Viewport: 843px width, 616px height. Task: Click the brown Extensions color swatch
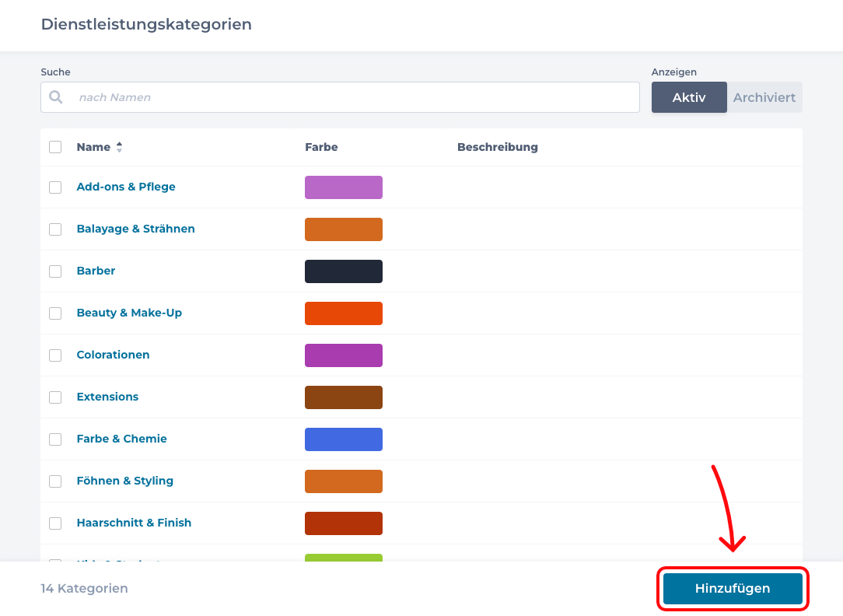(343, 397)
